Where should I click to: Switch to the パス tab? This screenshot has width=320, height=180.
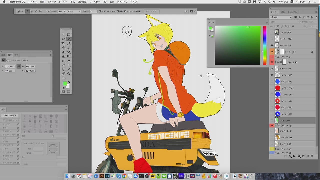pyautogui.click(x=283, y=12)
